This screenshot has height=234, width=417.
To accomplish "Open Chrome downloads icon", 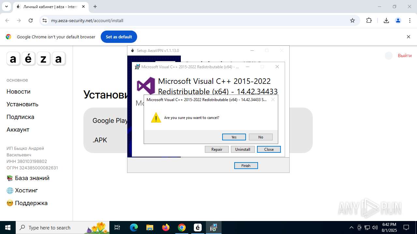I will (x=386, y=20).
